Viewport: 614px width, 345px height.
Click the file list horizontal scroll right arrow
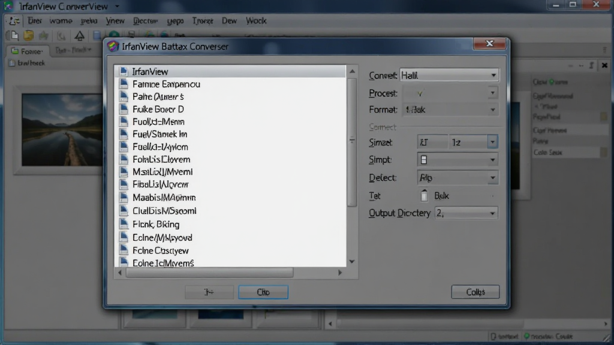(x=340, y=273)
